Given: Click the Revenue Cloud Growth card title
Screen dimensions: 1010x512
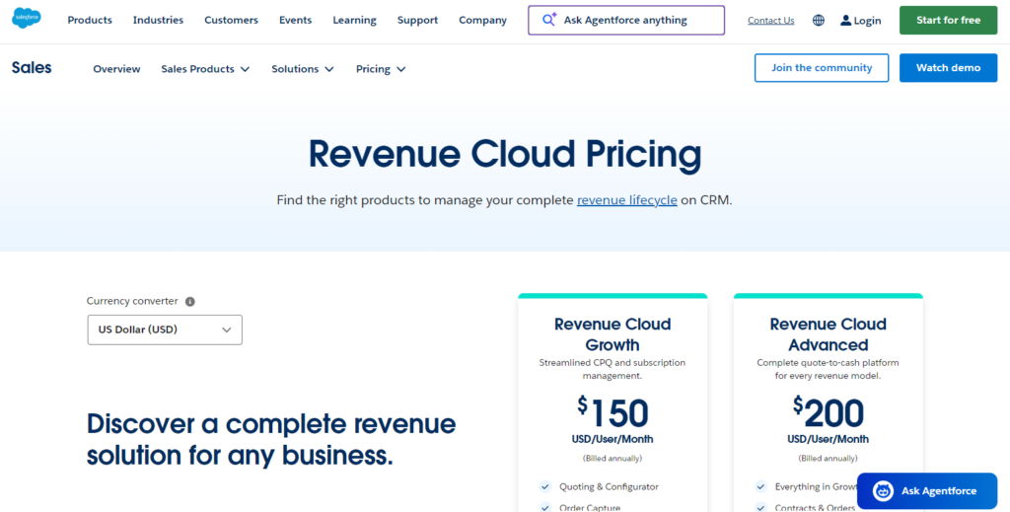Looking at the screenshot, I should (x=613, y=333).
